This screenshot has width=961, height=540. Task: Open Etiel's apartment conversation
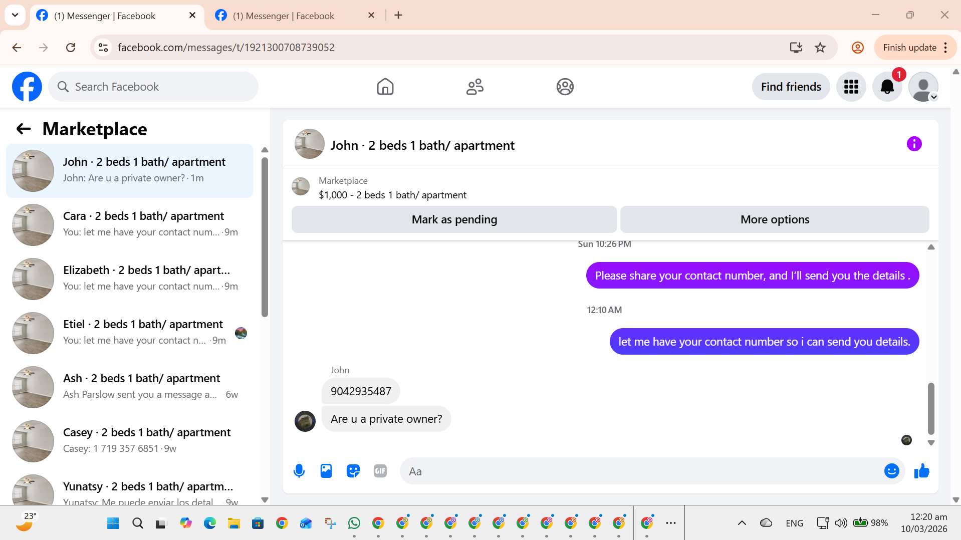click(129, 333)
